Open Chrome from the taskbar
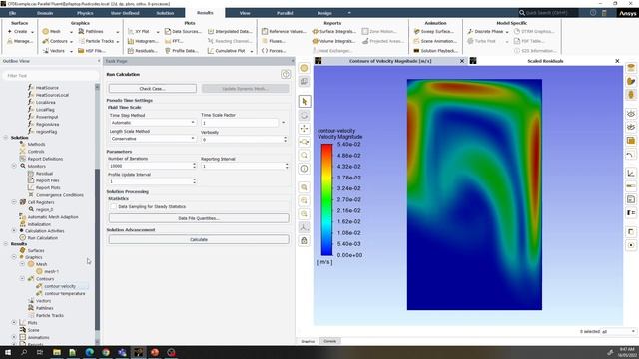The width and height of the screenshot is (639, 359). (106, 352)
